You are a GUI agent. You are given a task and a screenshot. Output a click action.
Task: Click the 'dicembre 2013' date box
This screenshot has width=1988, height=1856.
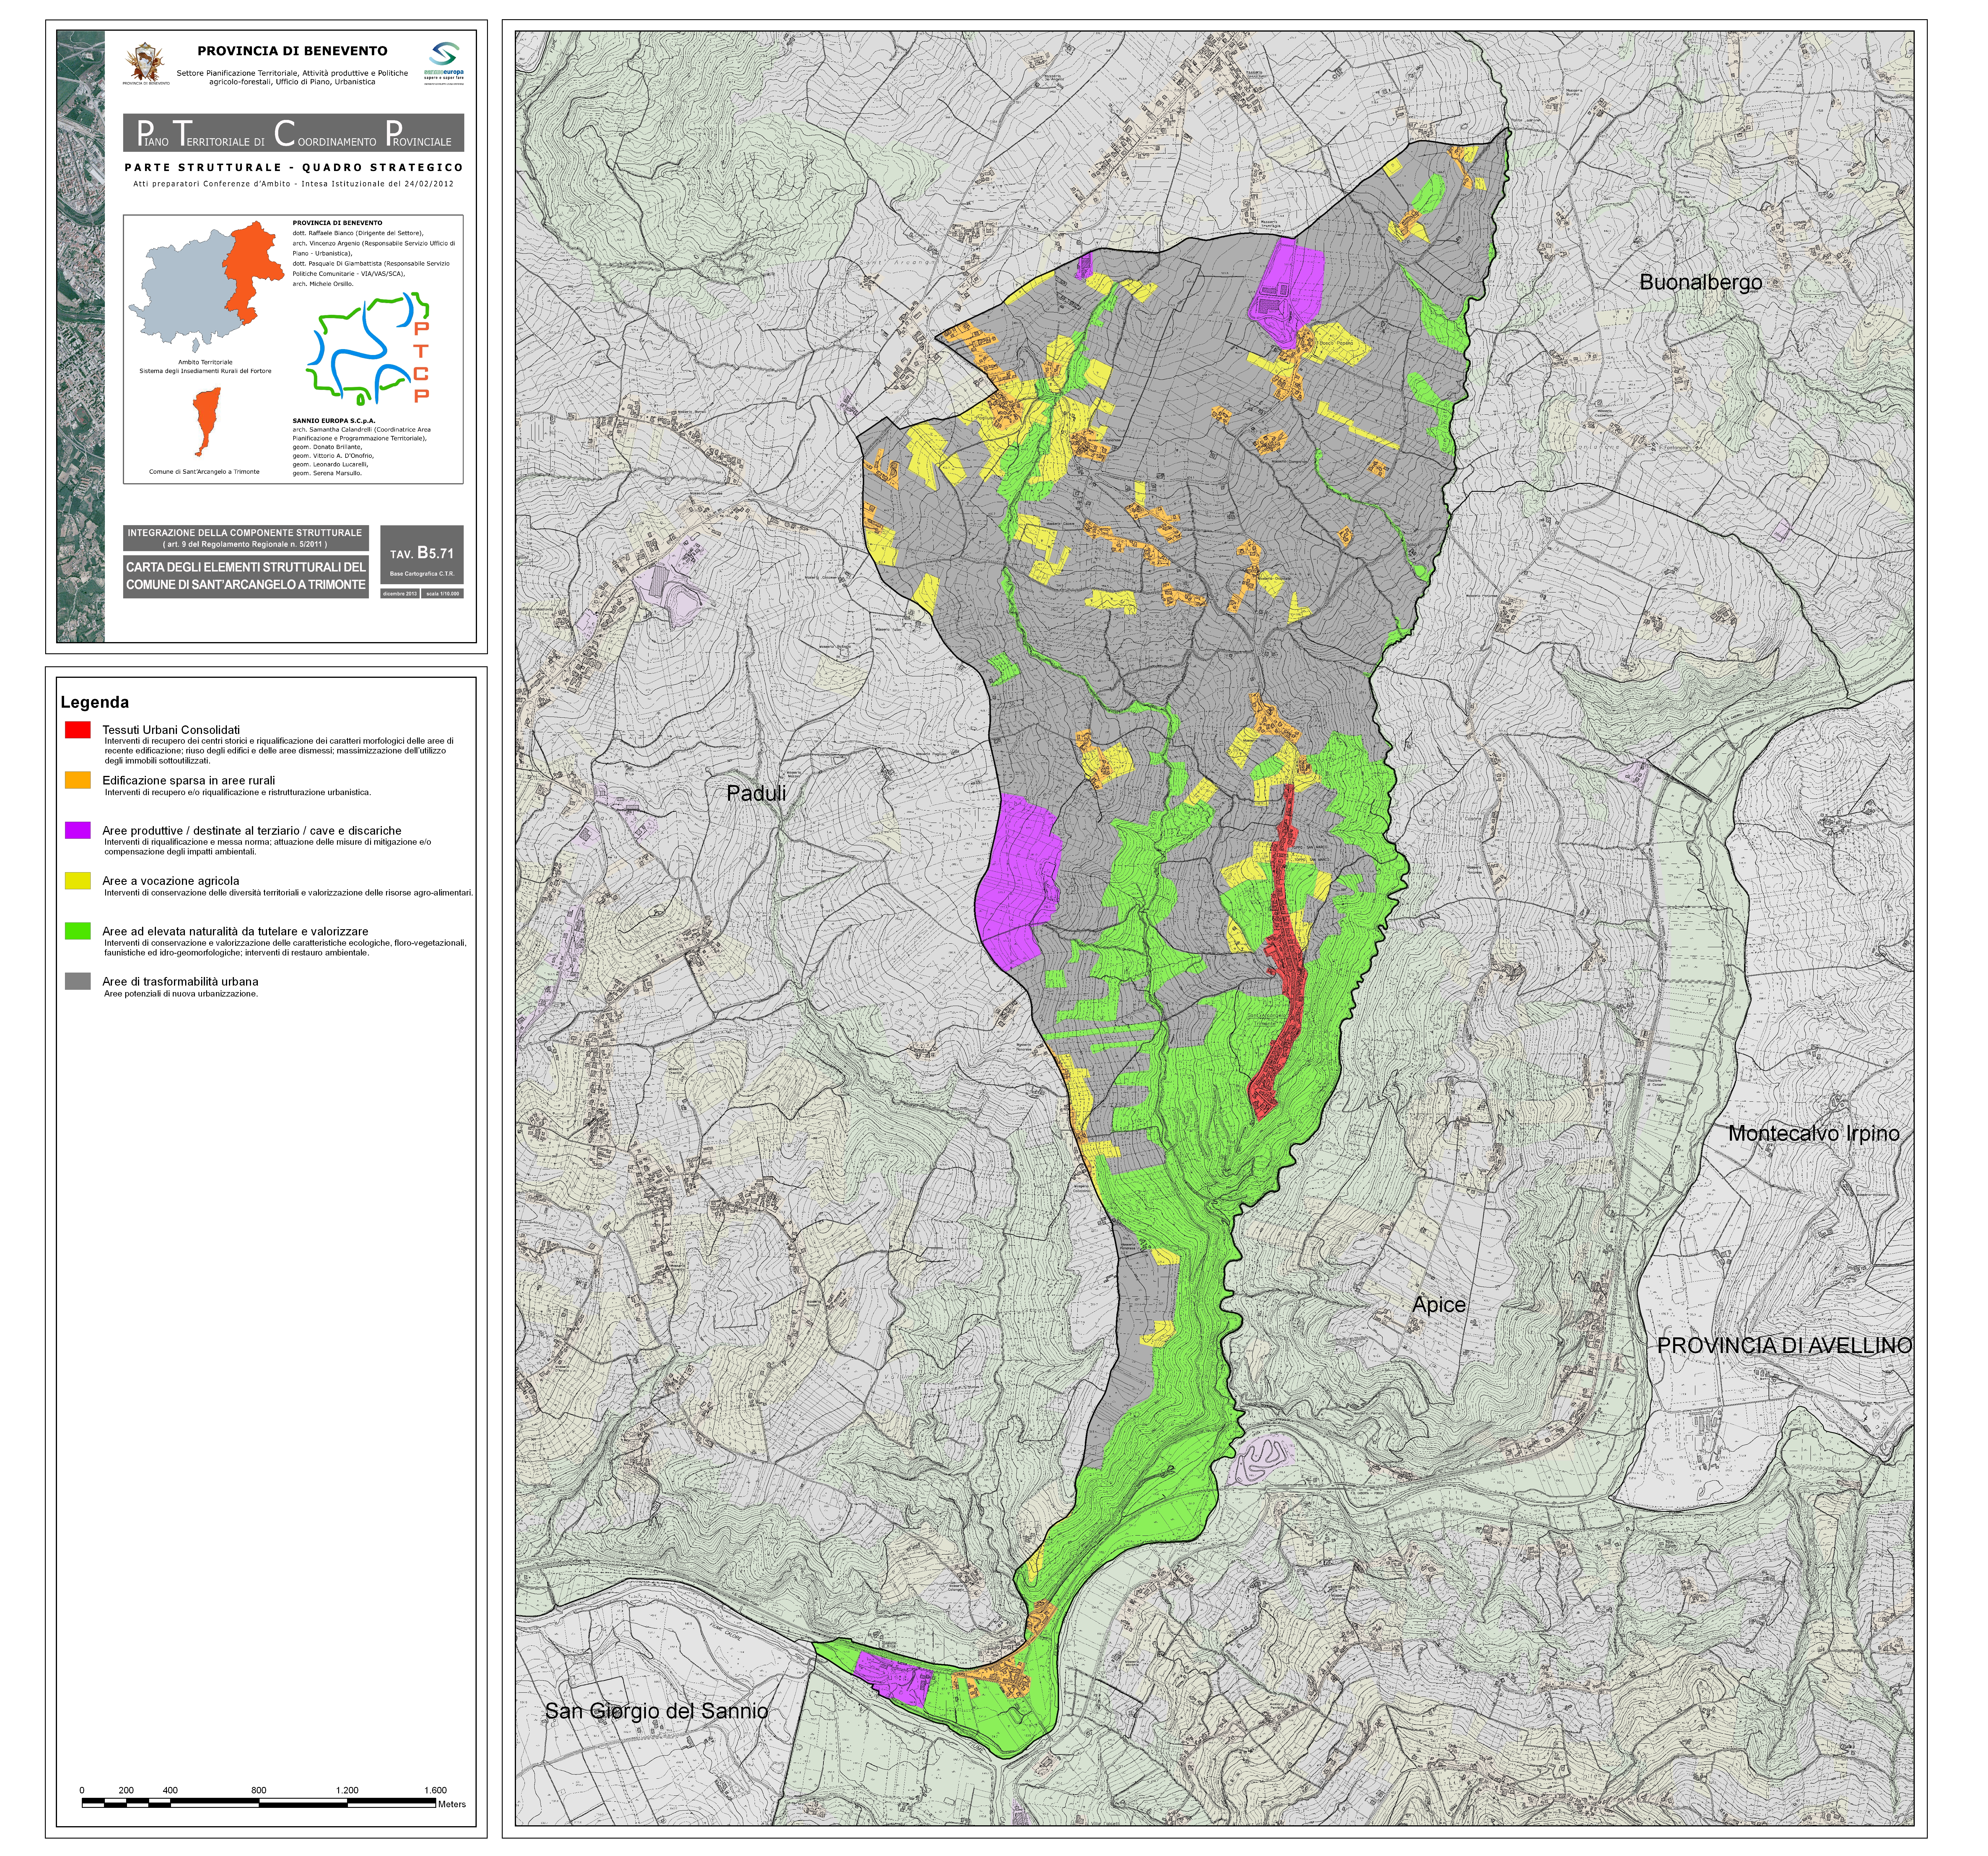click(400, 594)
